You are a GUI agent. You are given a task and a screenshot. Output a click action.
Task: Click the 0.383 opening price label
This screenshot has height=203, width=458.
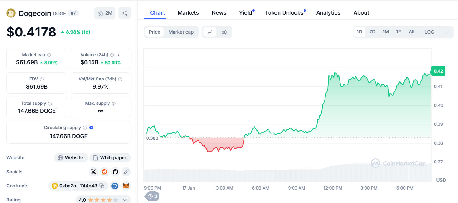pyautogui.click(x=152, y=138)
